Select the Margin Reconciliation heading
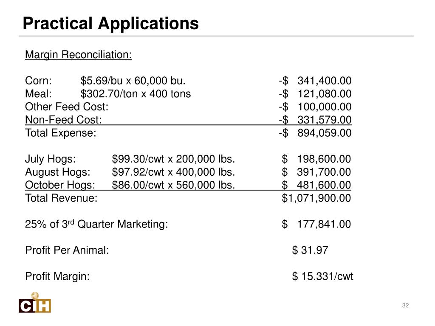This screenshot has height=326, width=435. 79,55
